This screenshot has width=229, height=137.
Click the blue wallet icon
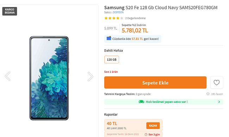[109, 38]
